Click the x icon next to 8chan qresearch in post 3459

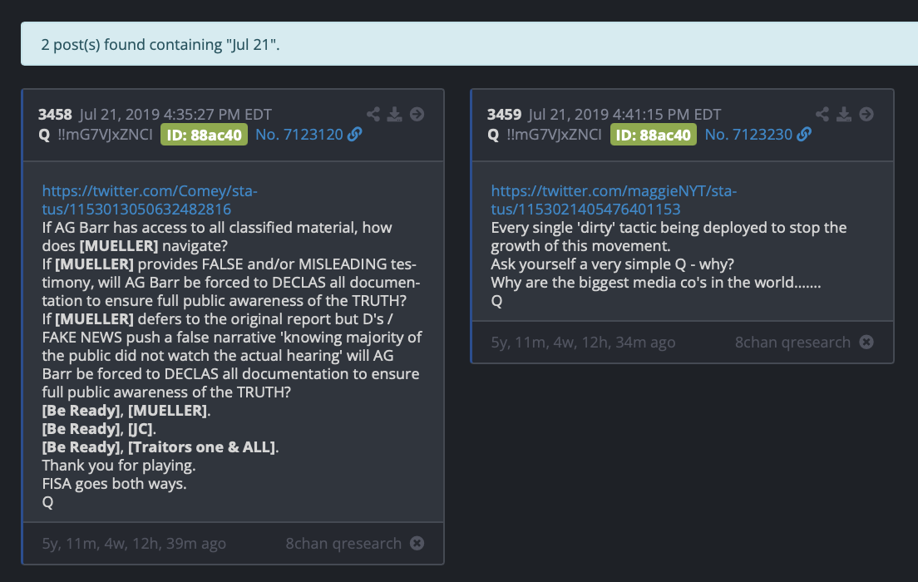tap(866, 342)
